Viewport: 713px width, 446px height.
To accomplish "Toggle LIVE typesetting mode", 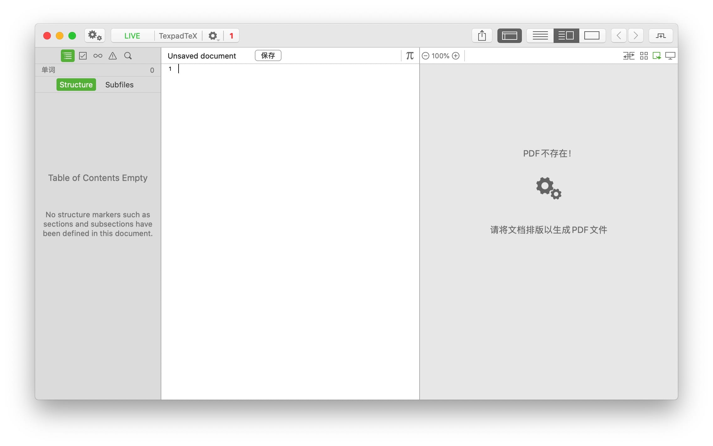I will point(132,36).
